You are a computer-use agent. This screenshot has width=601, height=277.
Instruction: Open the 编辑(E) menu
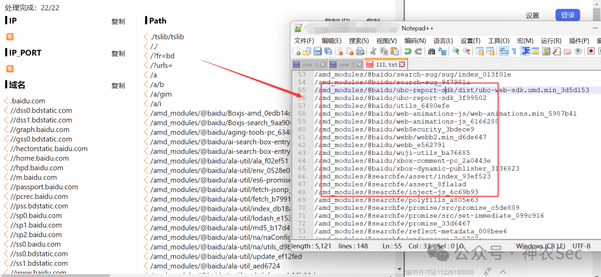pyautogui.click(x=332, y=41)
